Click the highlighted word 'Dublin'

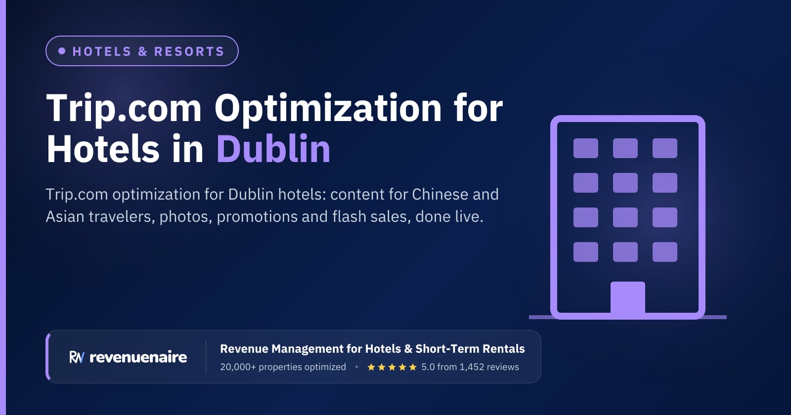point(273,149)
